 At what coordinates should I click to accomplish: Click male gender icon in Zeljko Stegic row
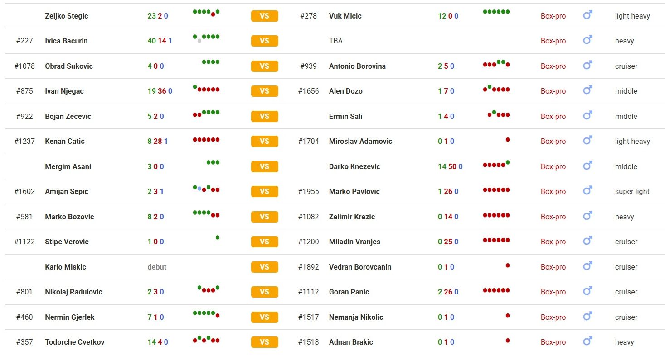point(587,15)
